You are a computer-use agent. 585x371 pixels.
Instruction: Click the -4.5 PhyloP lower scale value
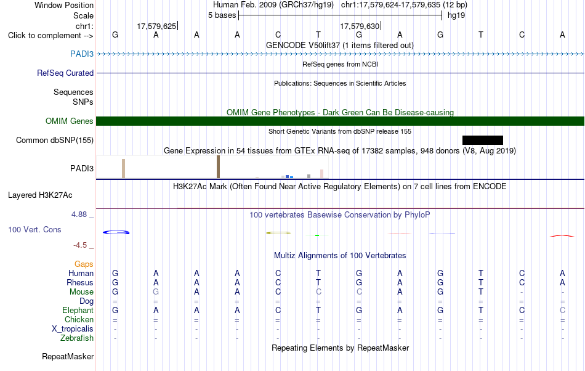pos(80,245)
